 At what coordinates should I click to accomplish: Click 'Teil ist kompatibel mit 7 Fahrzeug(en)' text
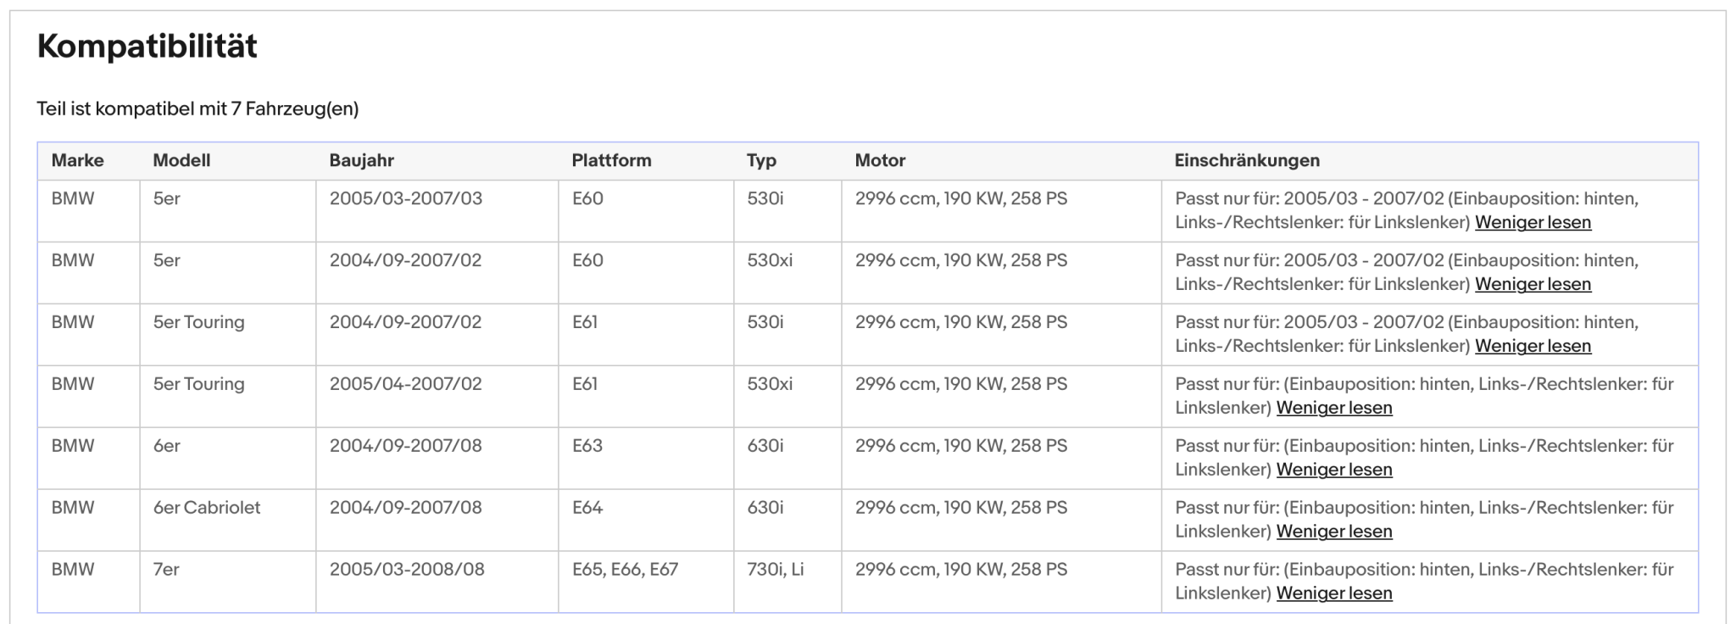pyautogui.click(x=198, y=109)
